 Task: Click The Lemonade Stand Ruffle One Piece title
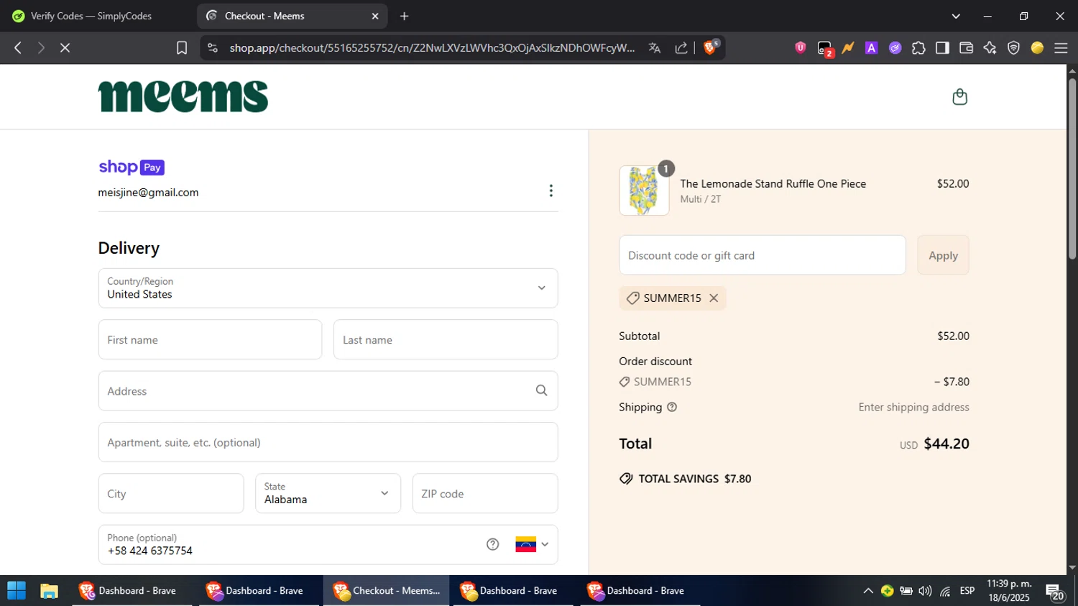click(773, 183)
